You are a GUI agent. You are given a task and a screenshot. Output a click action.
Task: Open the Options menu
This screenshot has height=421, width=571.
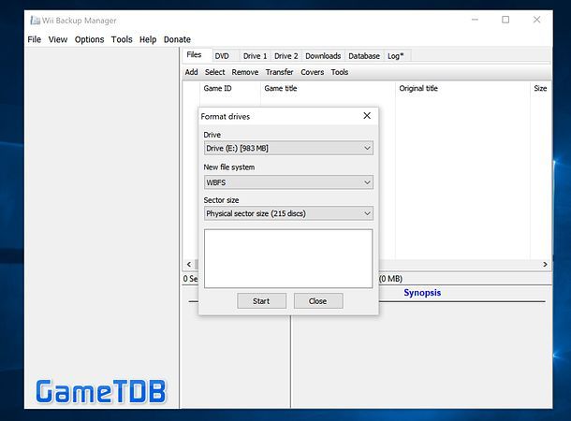pos(89,39)
